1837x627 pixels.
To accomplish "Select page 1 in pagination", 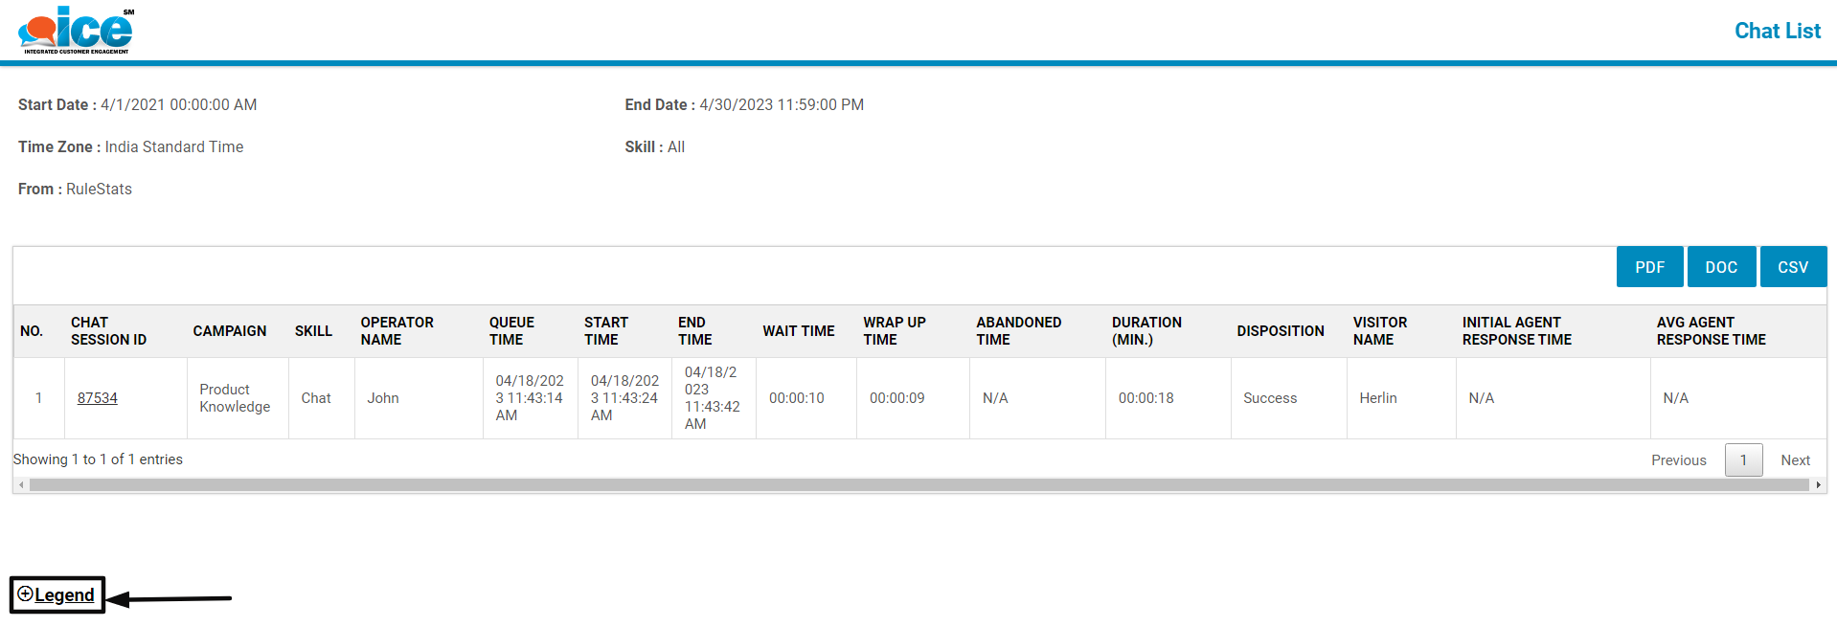I will point(1743,460).
